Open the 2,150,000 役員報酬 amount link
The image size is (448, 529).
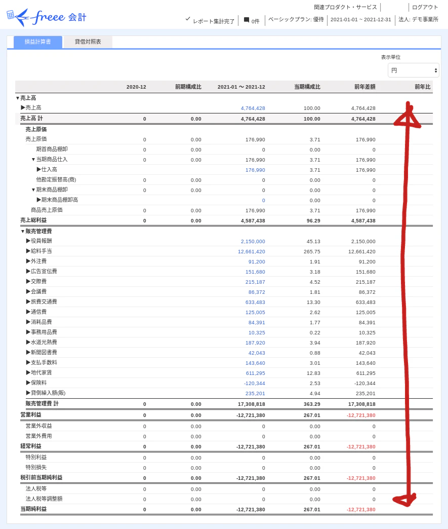(253, 242)
